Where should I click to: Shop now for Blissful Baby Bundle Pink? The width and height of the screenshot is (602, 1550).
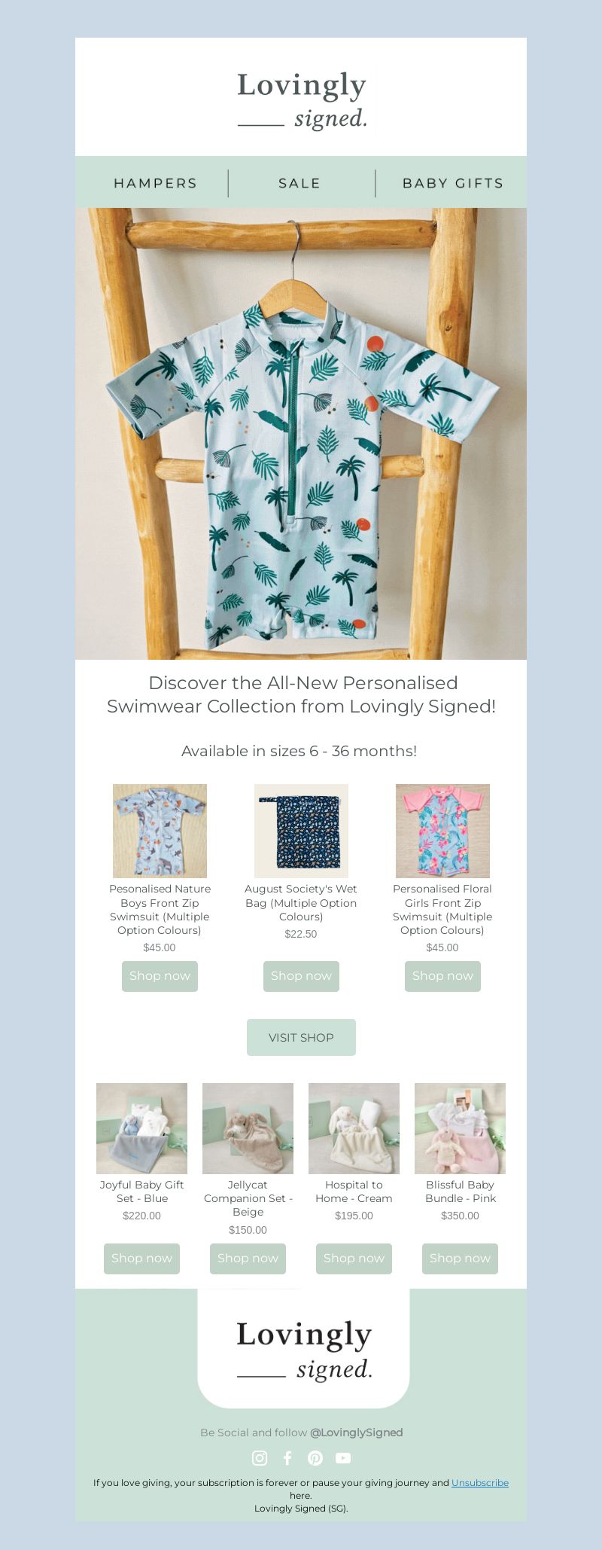coord(460,1259)
